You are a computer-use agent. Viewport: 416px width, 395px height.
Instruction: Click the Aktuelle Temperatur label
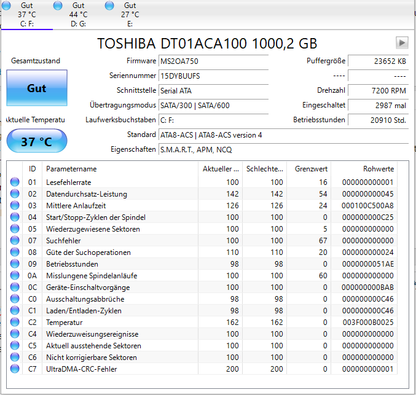pos(35,120)
